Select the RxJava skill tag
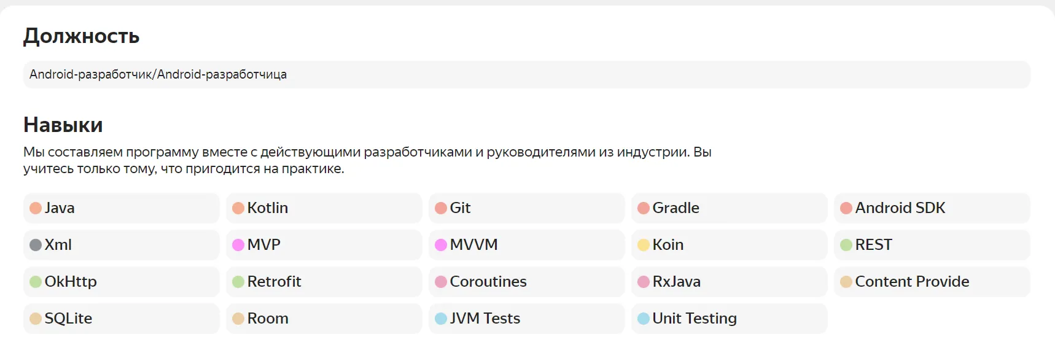 (x=729, y=282)
